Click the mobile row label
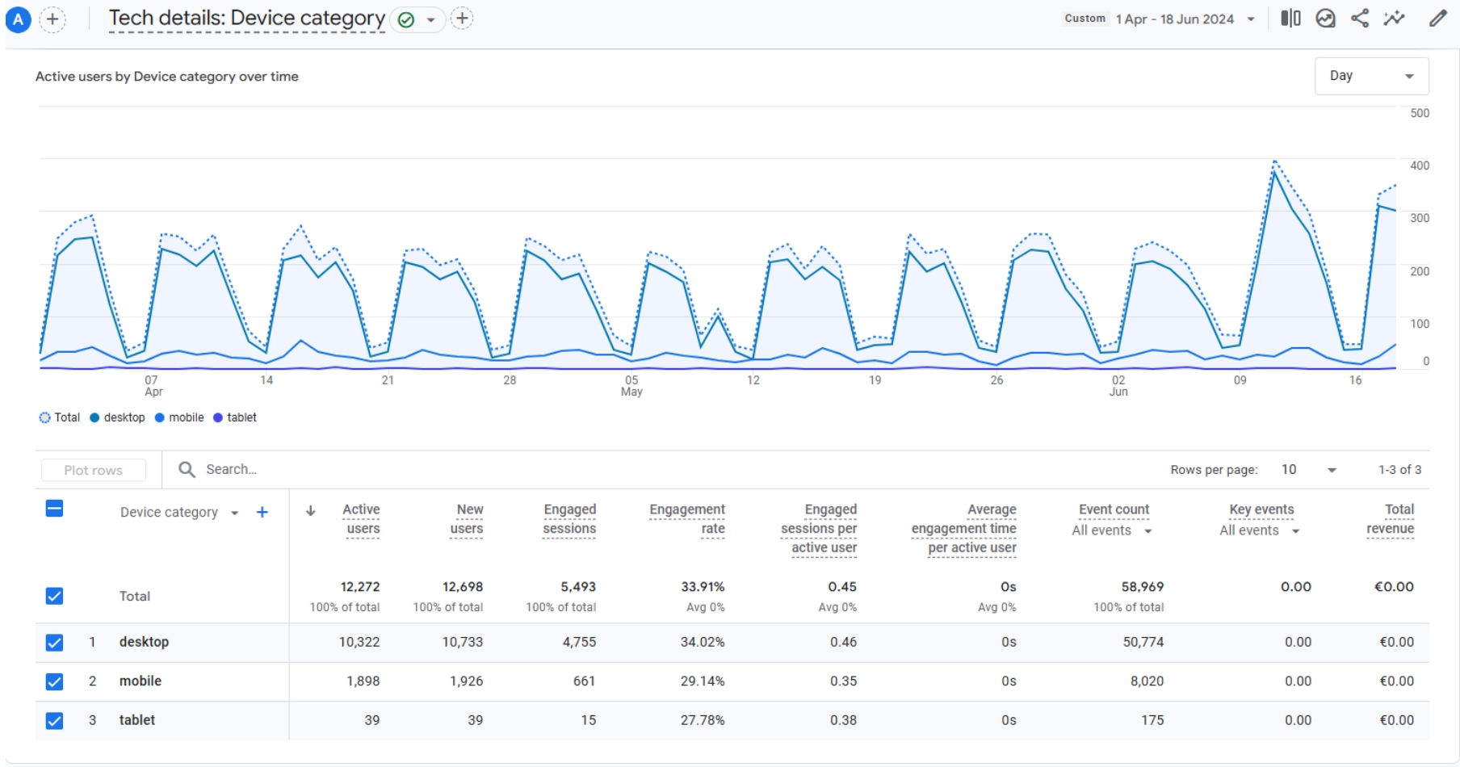 (x=141, y=681)
